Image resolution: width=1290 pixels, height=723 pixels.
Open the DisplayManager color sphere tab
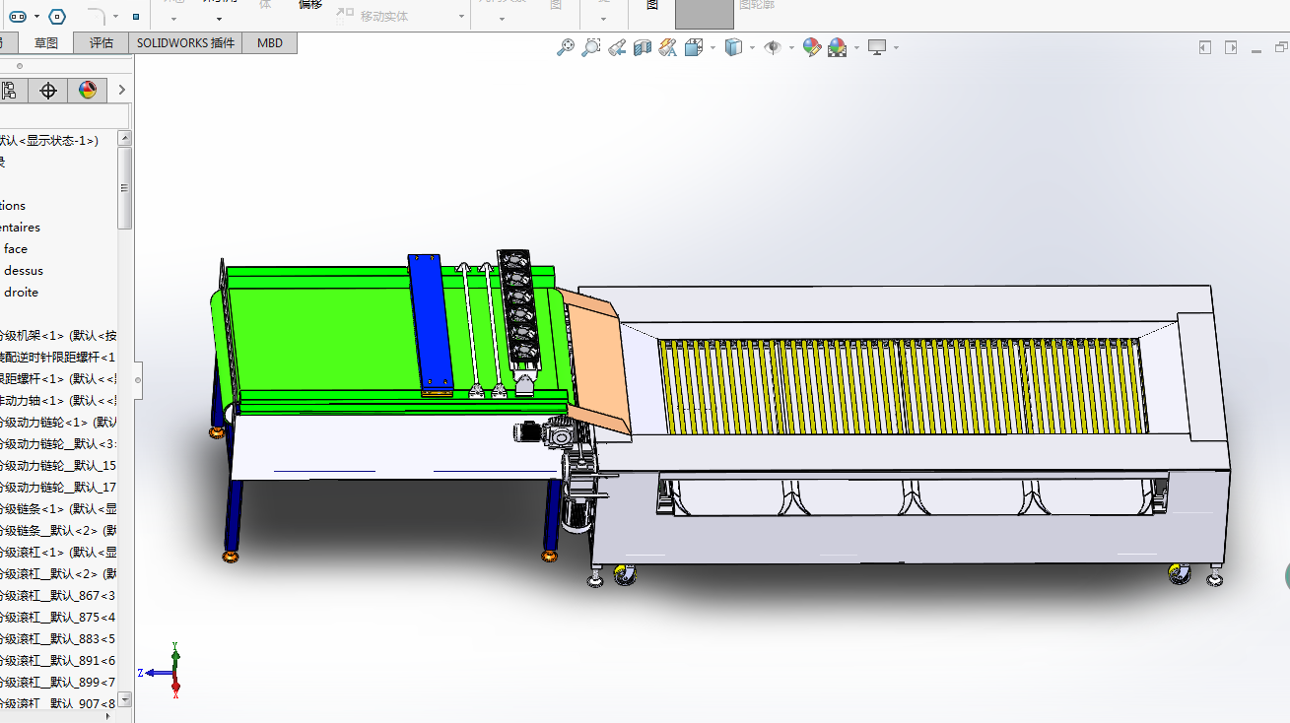tap(88, 91)
